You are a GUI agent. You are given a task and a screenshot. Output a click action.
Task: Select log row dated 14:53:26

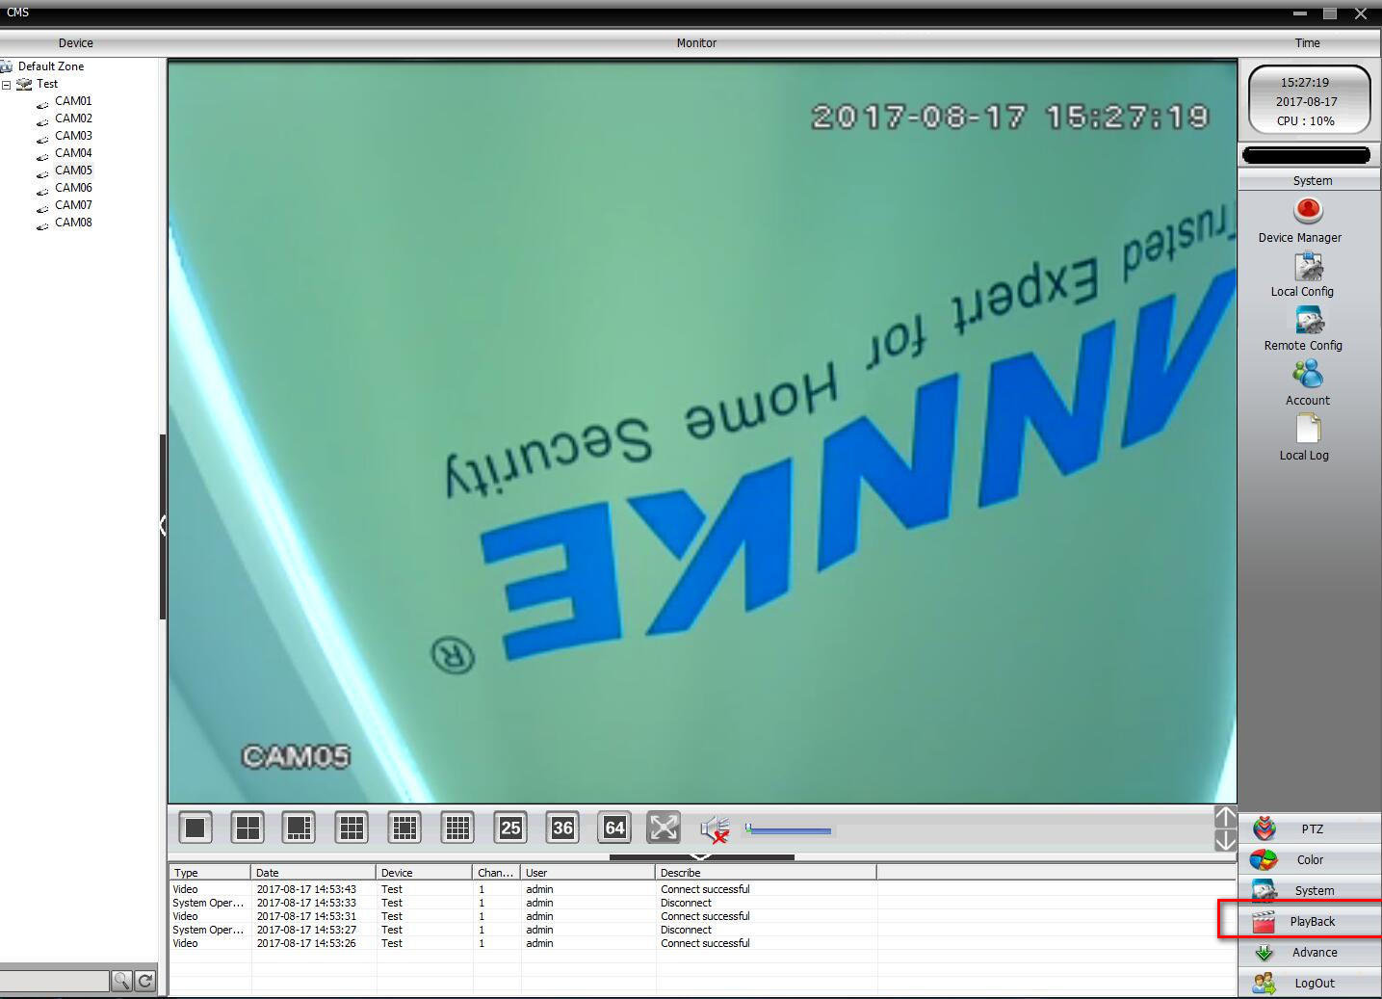click(702, 943)
